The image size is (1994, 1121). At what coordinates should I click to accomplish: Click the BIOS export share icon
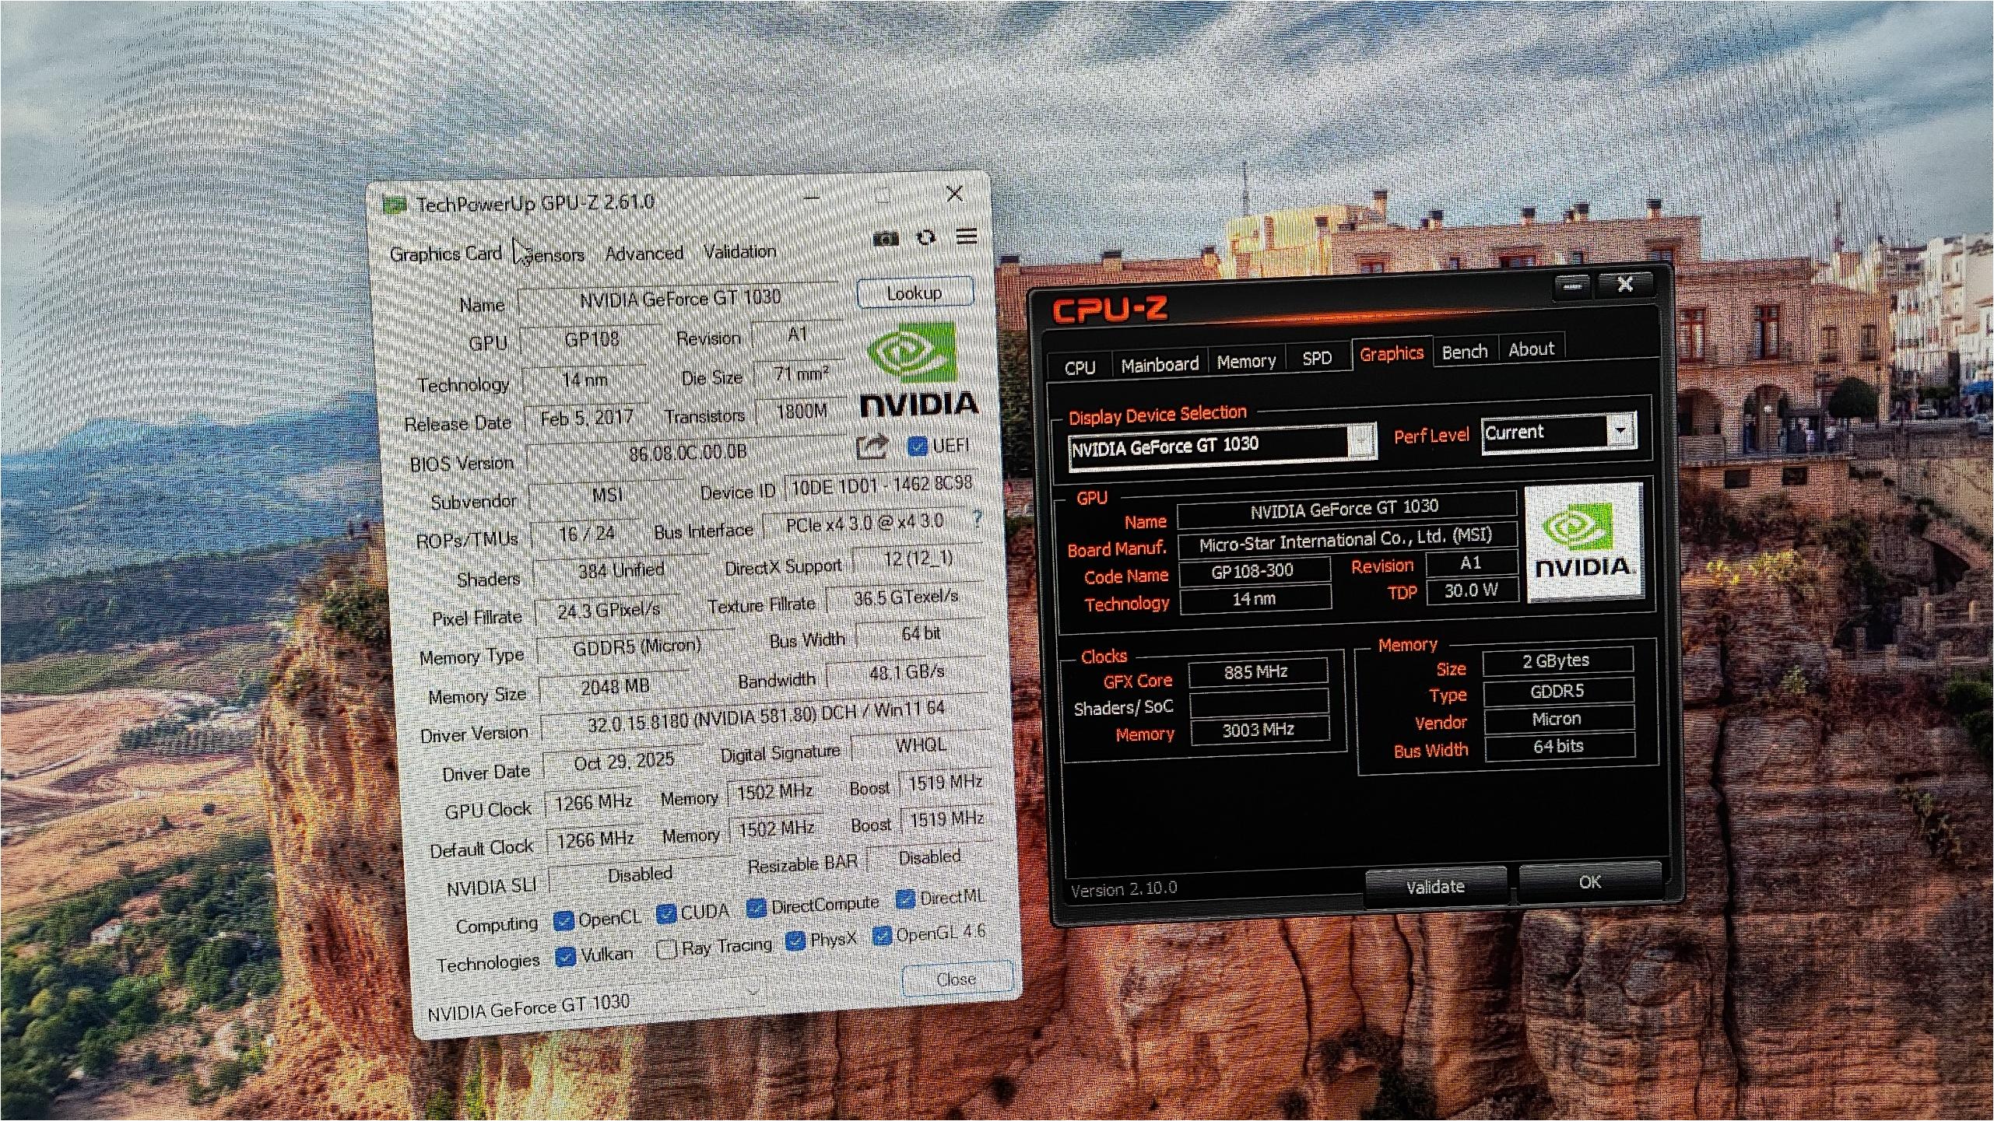872,447
